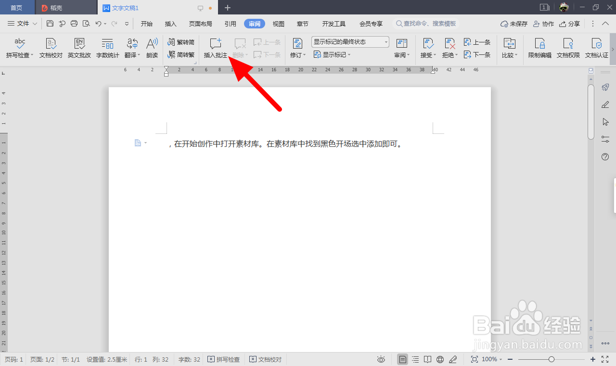Screen dimensions: 616x366
Task: Start 朗读 read aloud
Action: pos(152,48)
